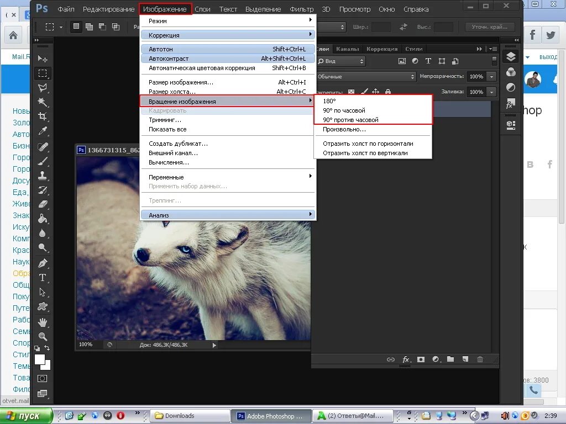Select the History Brush tool
This screenshot has width=566, height=424.
pos(43,190)
